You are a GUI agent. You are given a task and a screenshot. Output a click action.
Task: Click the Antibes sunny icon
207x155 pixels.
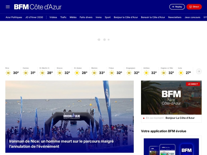pos(146,73)
